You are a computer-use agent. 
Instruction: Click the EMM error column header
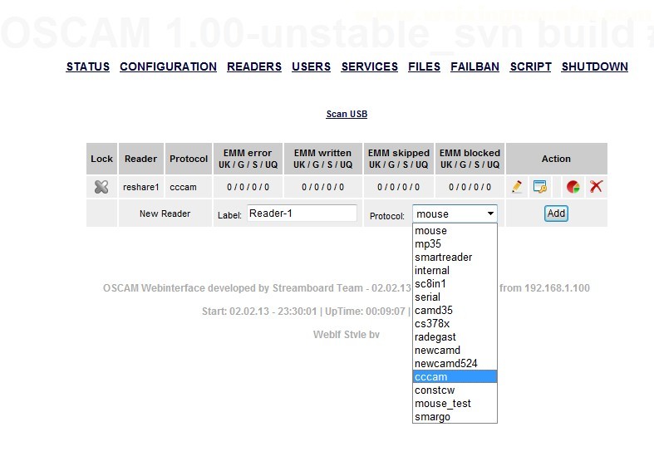pos(248,159)
